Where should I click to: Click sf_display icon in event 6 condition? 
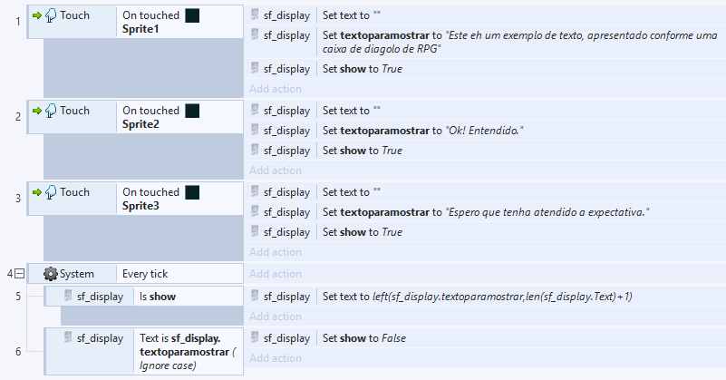(x=69, y=338)
